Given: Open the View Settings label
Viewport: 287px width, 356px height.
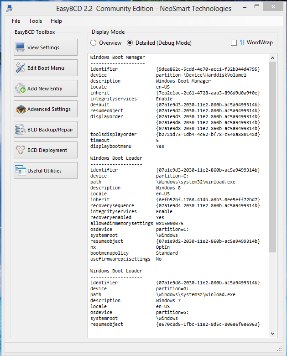Looking at the screenshot, I should coord(43,47).
